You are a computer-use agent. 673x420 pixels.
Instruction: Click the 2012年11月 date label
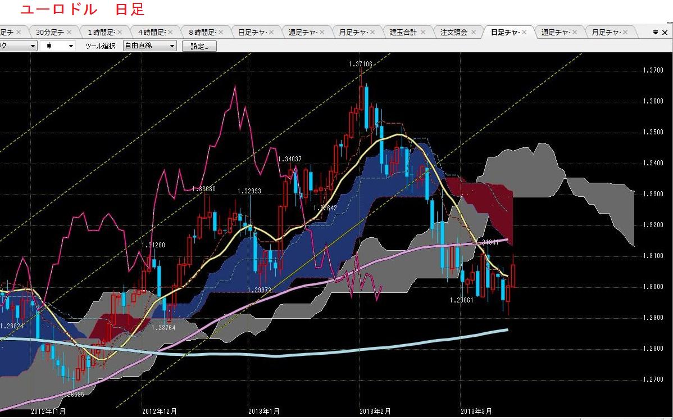coord(48,412)
